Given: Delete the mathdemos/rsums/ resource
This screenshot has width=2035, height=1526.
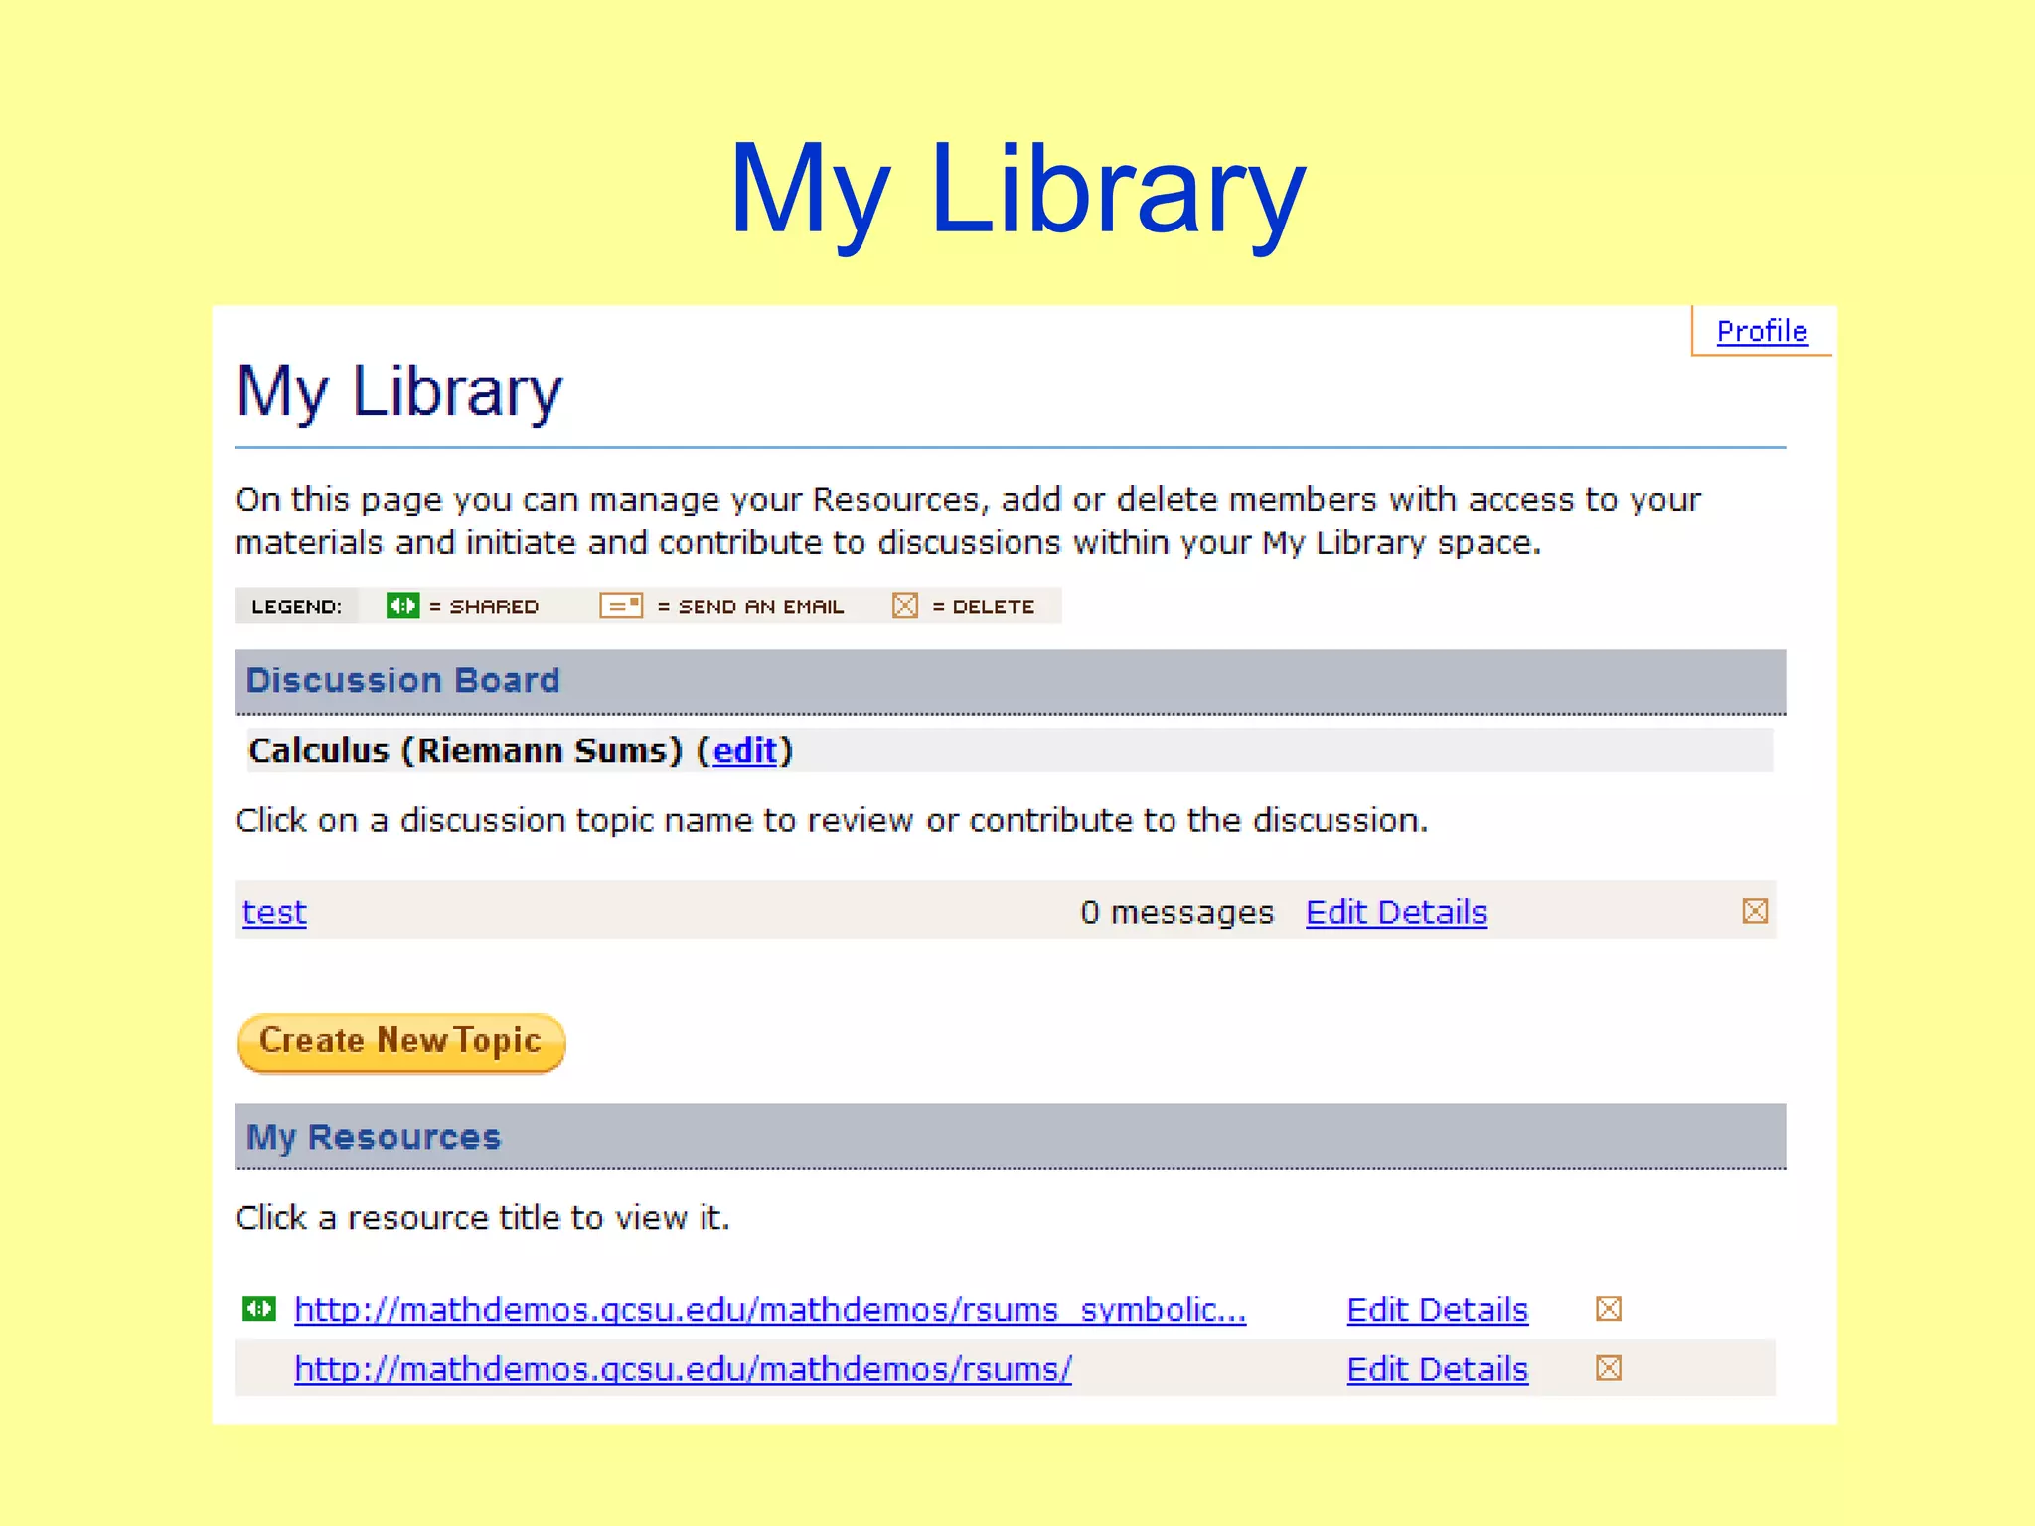Looking at the screenshot, I should (1609, 1368).
